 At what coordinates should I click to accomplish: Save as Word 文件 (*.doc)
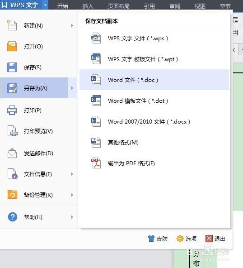click(x=154, y=80)
